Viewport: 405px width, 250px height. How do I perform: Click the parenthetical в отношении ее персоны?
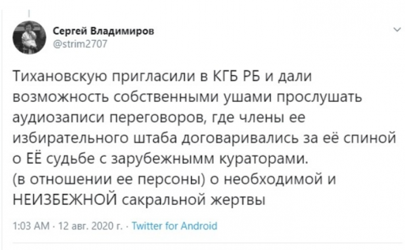[x=109, y=180]
